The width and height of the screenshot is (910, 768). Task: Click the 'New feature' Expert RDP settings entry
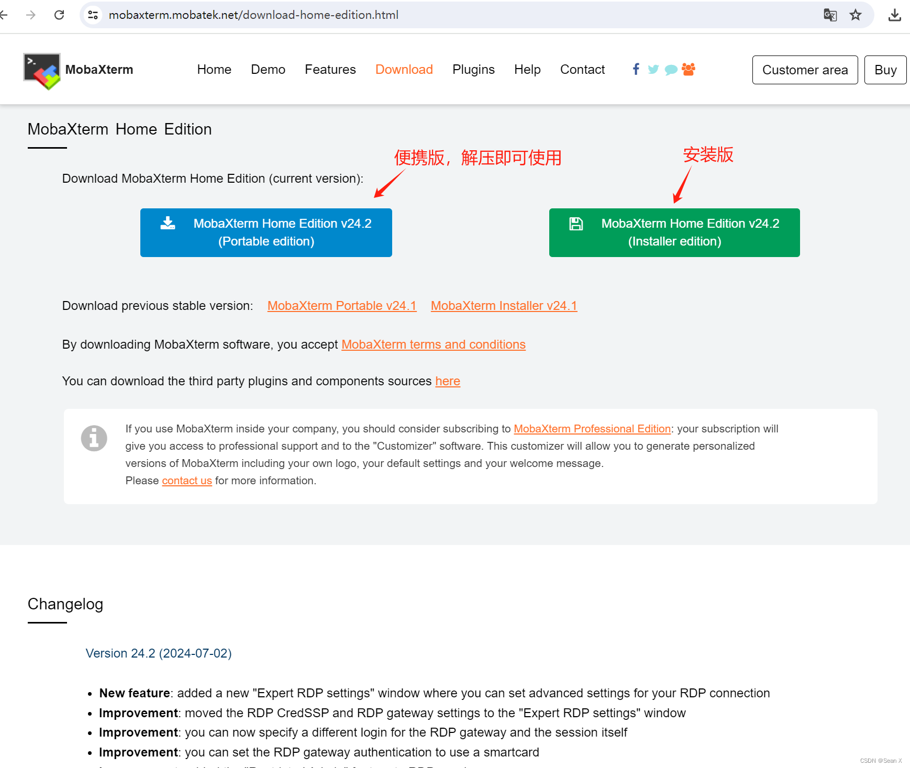(435, 693)
